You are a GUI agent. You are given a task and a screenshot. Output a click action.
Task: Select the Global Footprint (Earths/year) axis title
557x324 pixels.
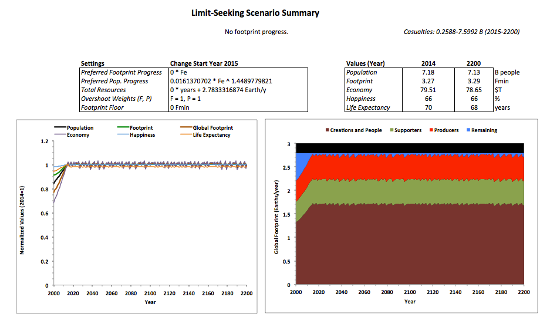pyautogui.click(x=276, y=217)
